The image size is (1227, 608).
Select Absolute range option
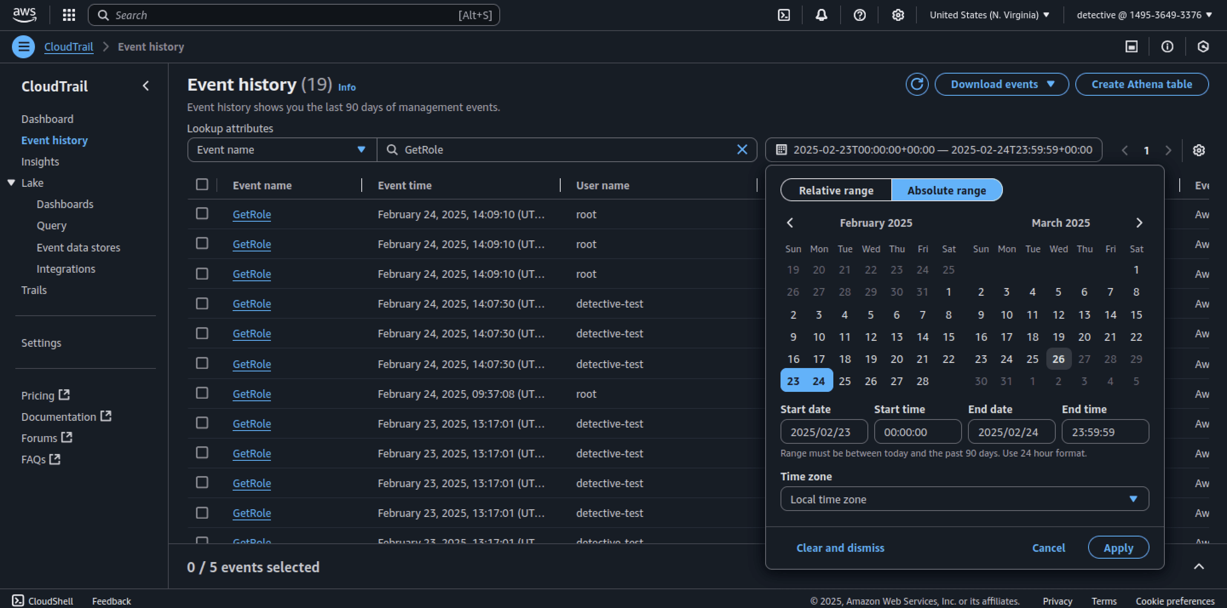click(x=946, y=190)
